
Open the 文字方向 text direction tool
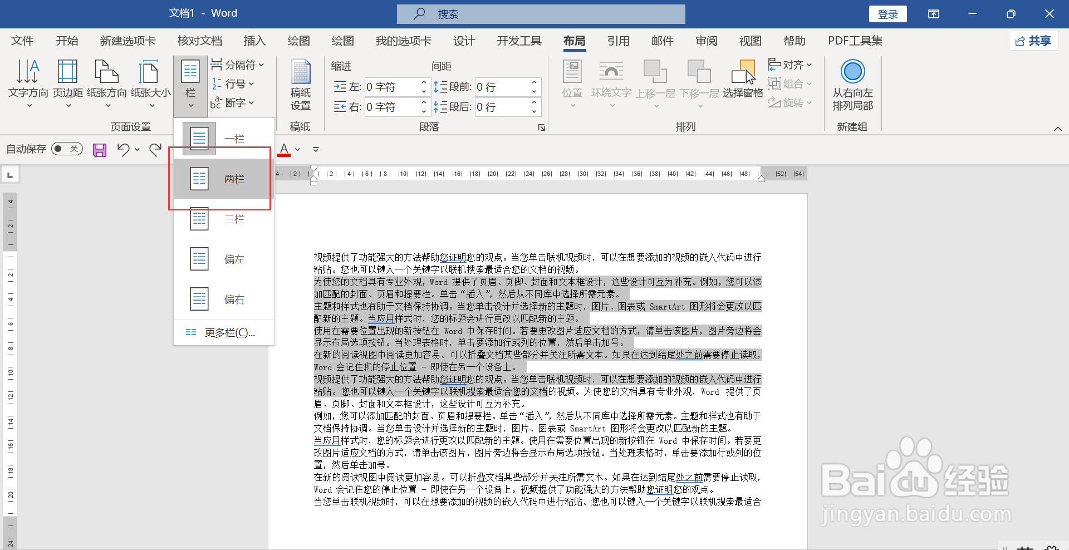click(28, 84)
